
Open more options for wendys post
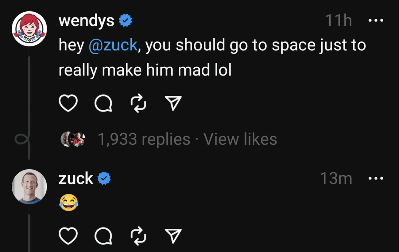coord(376,21)
